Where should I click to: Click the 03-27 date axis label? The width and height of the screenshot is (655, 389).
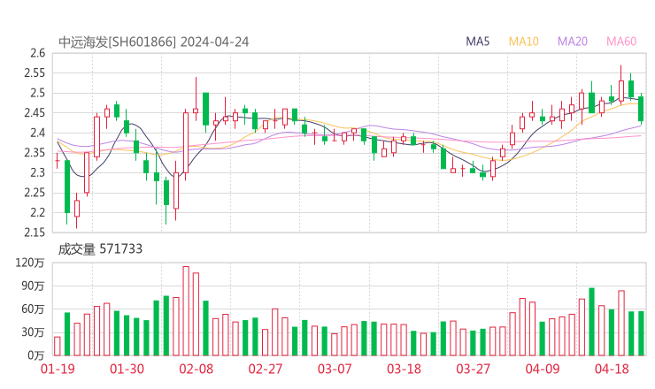point(473,369)
